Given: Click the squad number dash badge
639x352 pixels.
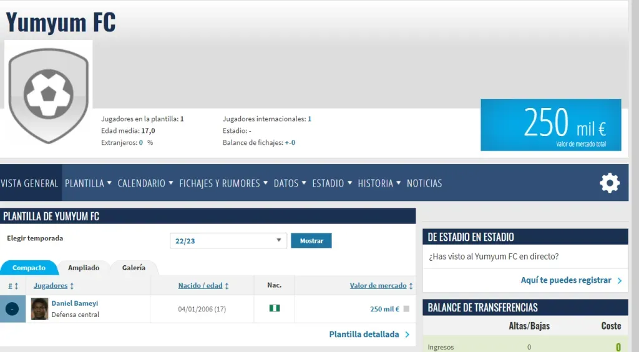Looking at the screenshot, I should coord(12,309).
